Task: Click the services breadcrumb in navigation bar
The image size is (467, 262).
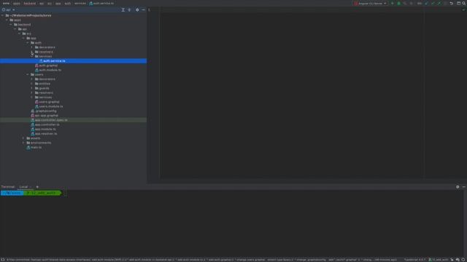Action: click(x=80, y=3)
